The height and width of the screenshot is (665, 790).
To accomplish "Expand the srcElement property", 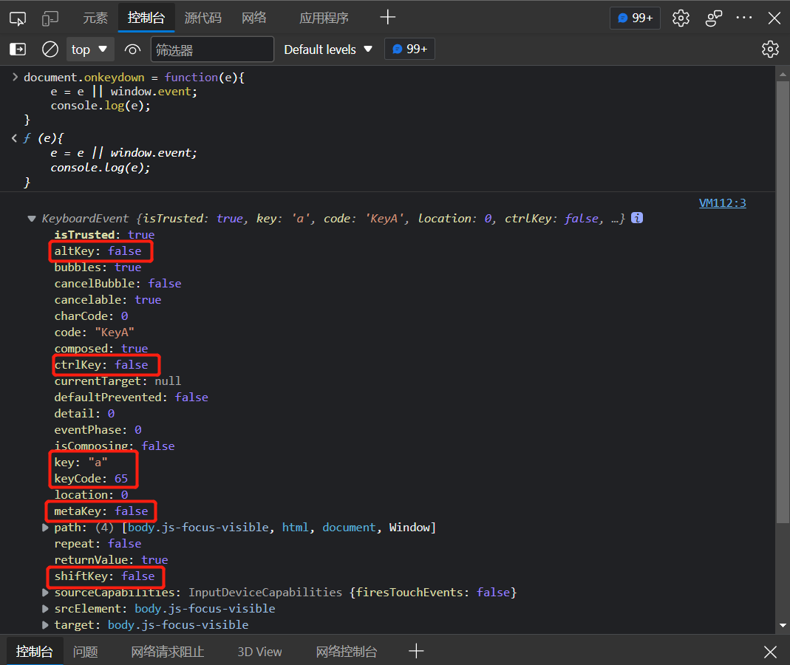I will (x=45, y=609).
